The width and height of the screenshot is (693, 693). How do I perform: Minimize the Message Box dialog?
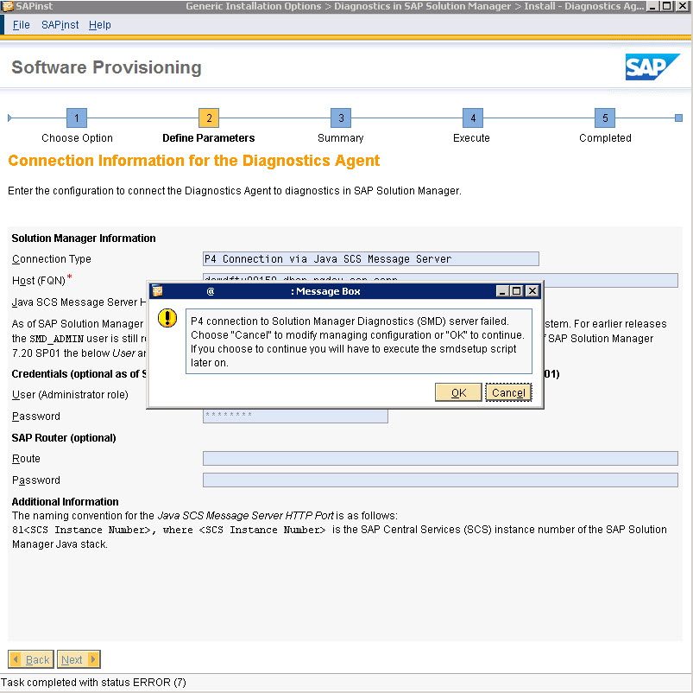502,290
